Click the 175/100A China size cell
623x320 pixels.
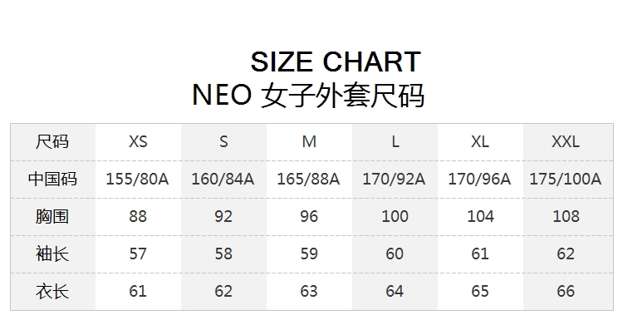point(566,180)
